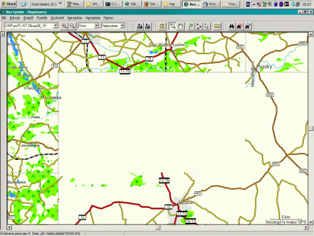Click the Start button
The width and height of the screenshot is (314, 236).
click(9, 4)
